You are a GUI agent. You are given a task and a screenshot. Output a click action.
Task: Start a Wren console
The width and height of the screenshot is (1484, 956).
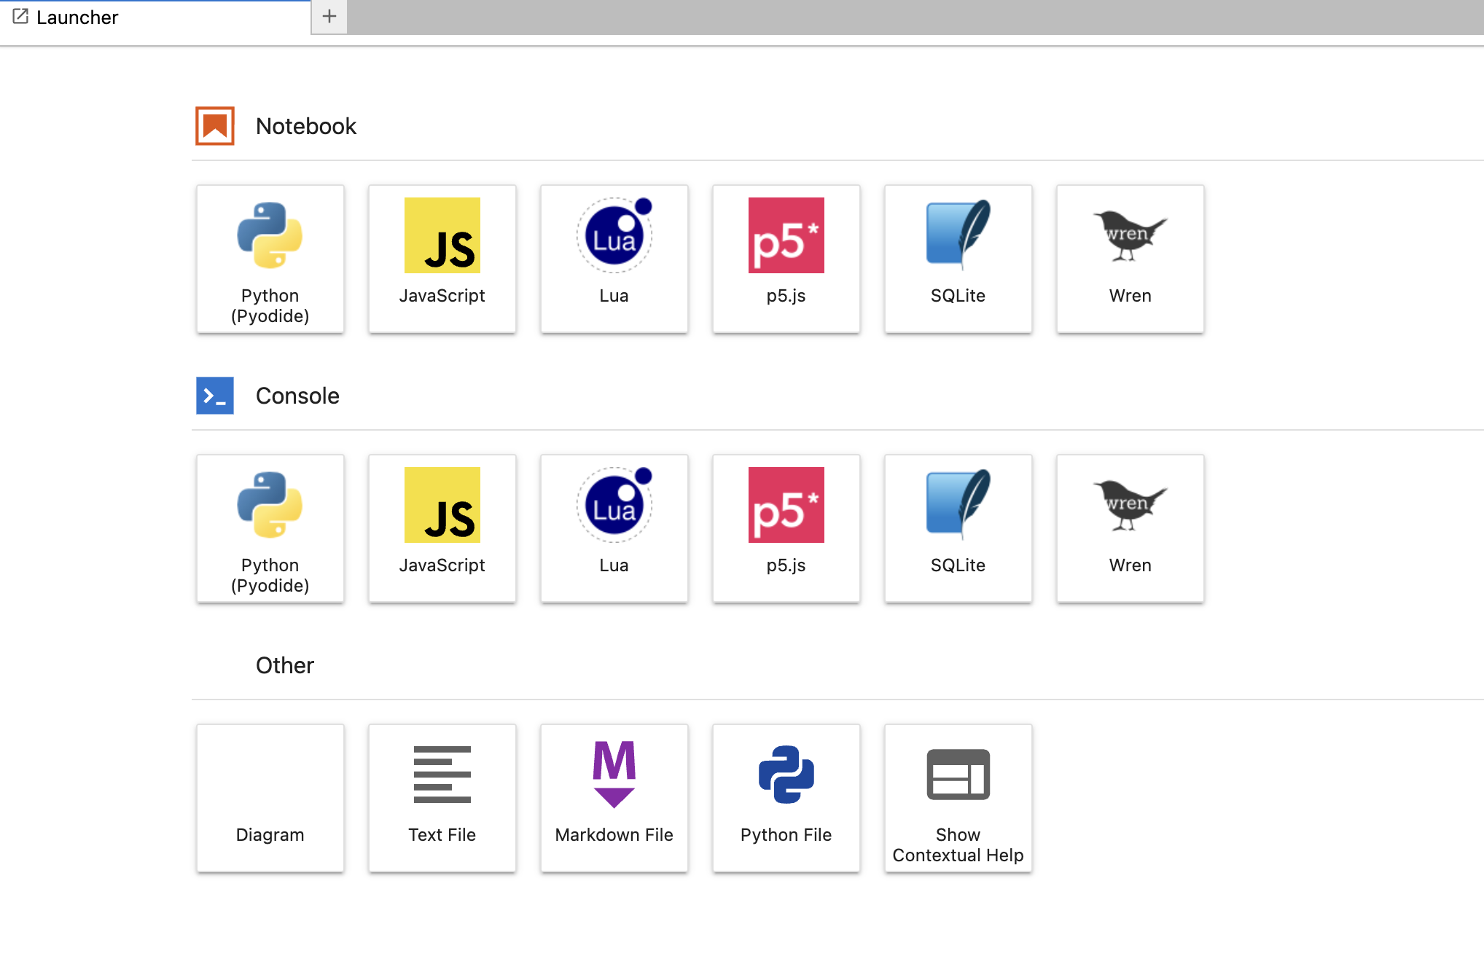1130,528
